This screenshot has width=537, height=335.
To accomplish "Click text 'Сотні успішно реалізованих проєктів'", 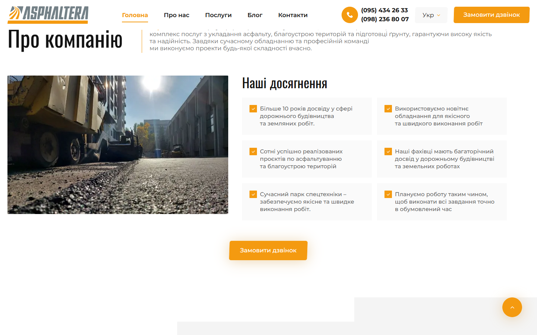I will click(x=301, y=155).
